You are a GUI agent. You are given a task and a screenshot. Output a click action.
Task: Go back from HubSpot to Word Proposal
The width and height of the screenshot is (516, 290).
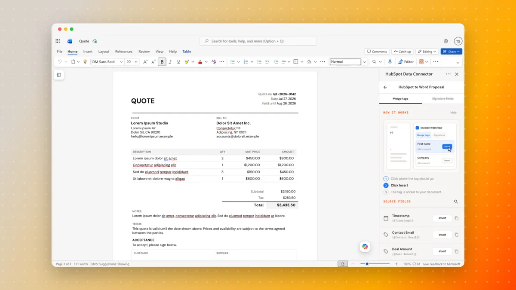point(385,87)
